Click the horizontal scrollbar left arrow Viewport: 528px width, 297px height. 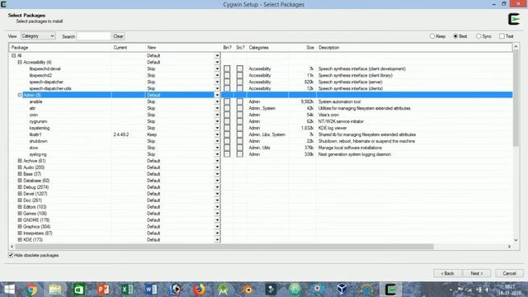[12, 247]
